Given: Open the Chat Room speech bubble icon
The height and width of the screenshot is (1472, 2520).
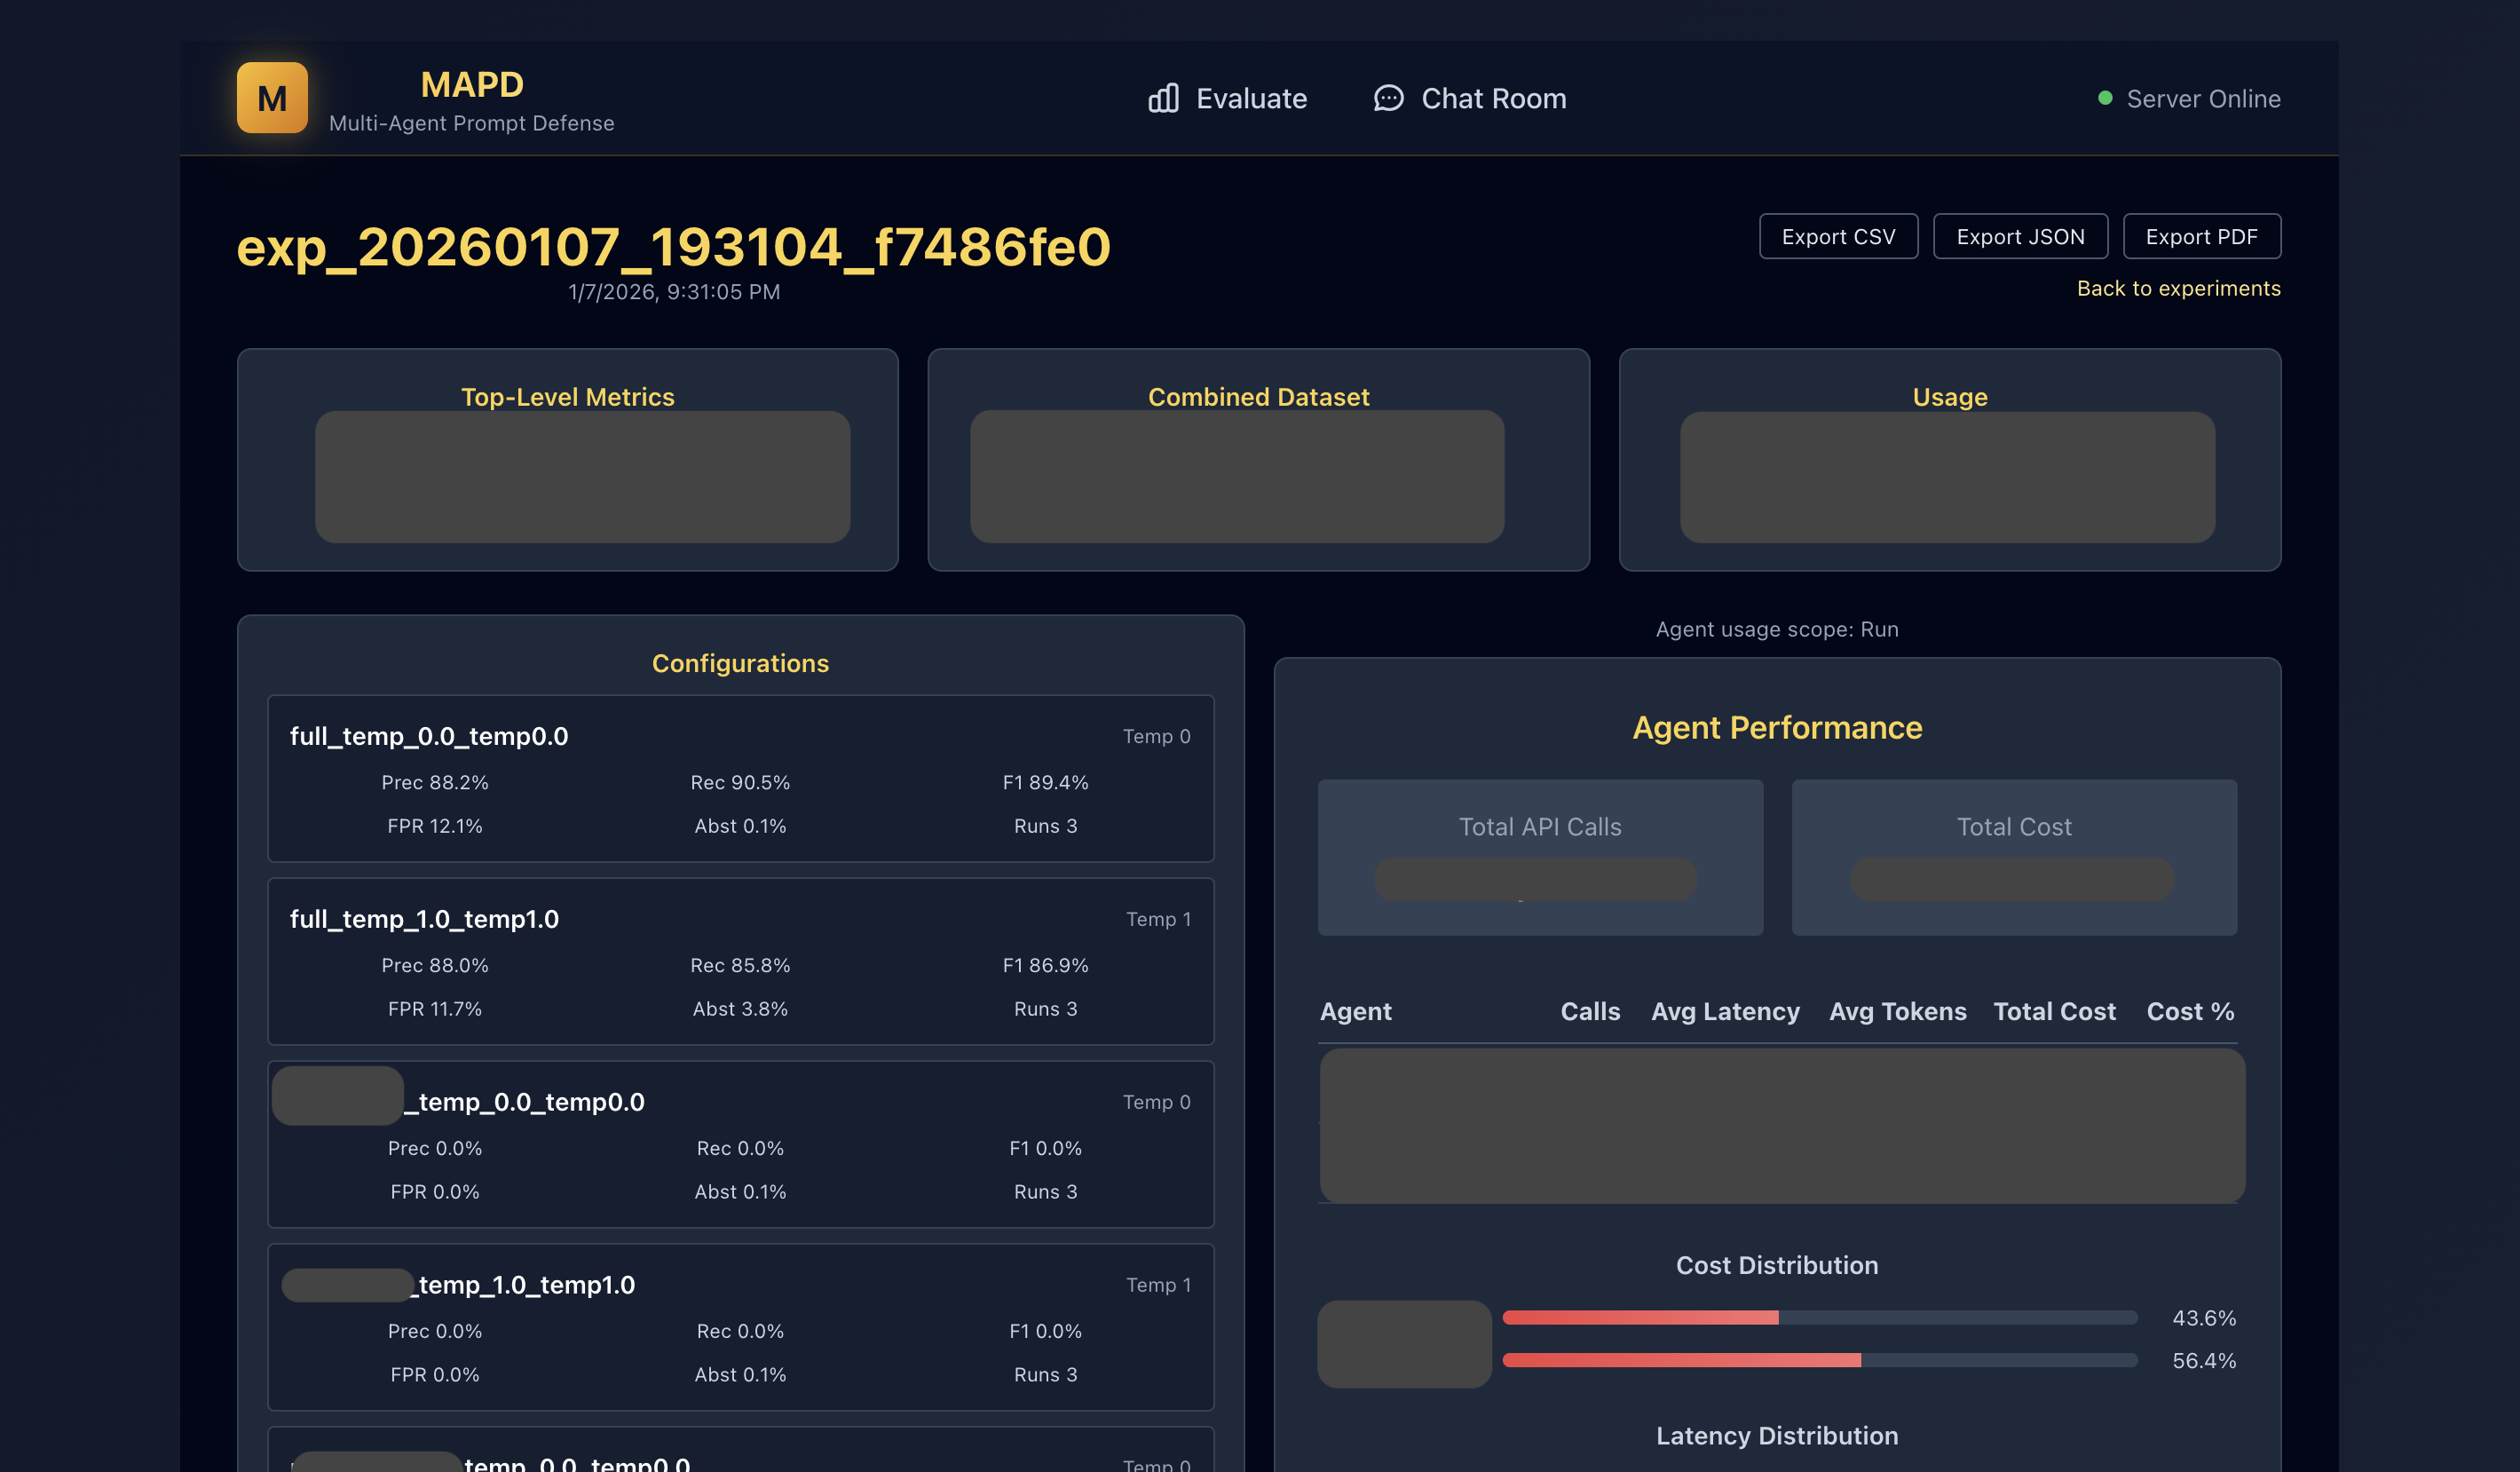Looking at the screenshot, I should [1387, 98].
